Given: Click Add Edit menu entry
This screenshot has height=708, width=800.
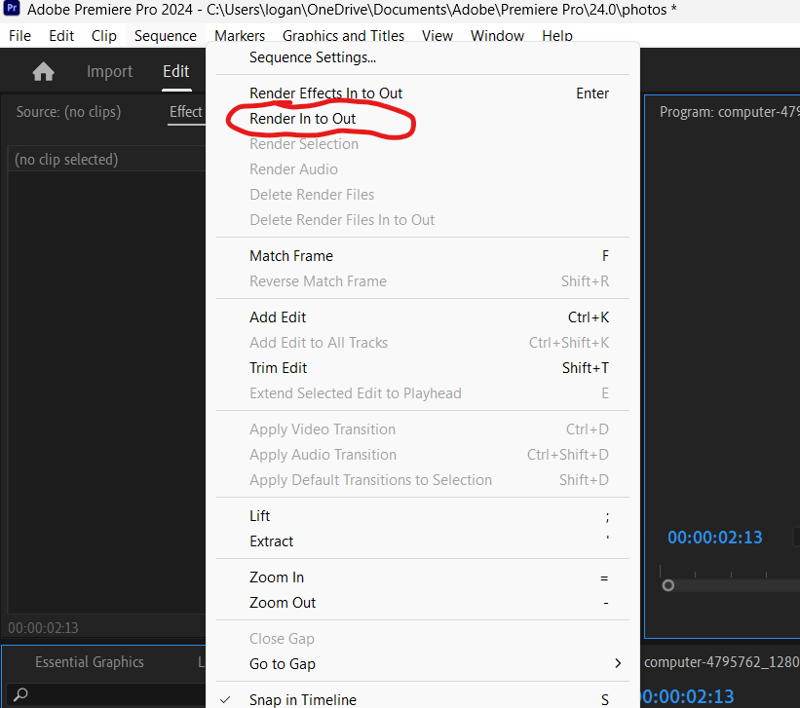Looking at the screenshot, I should [278, 317].
